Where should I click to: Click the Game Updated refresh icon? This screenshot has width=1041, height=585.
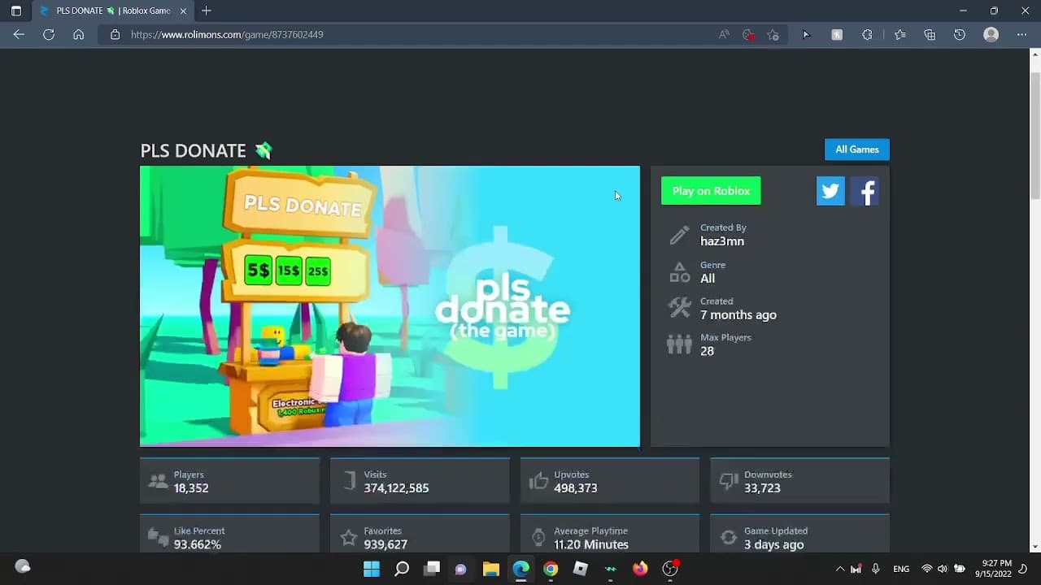pyautogui.click(x=729, y=538)
